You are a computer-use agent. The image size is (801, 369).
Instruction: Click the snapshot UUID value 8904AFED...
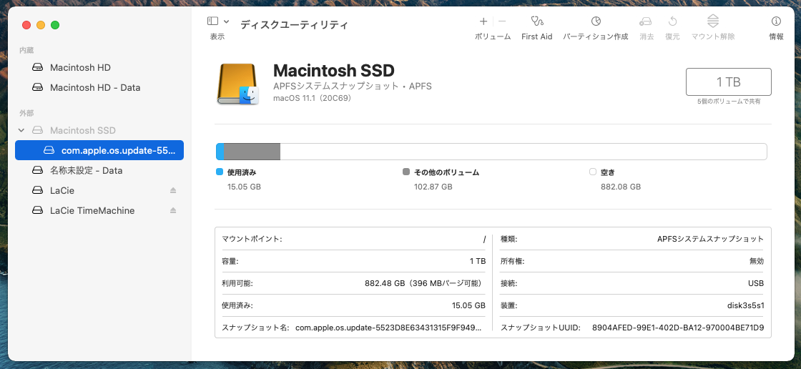[x=678, y=328]
